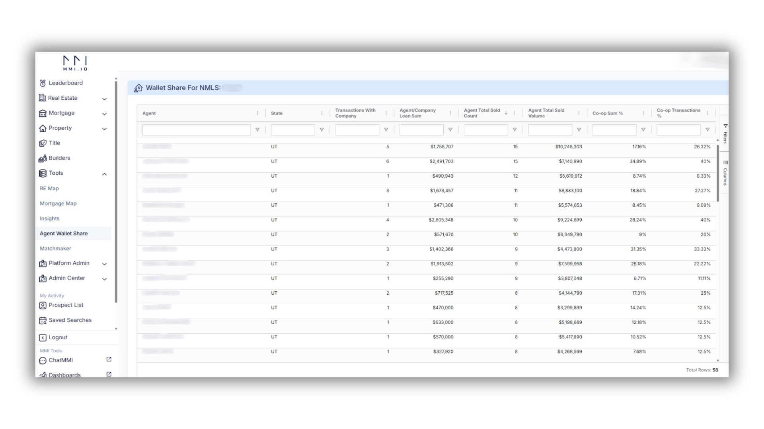764x429 pixels.
Task: Collapse the Tools menu chevron
Action: point(104,174)
